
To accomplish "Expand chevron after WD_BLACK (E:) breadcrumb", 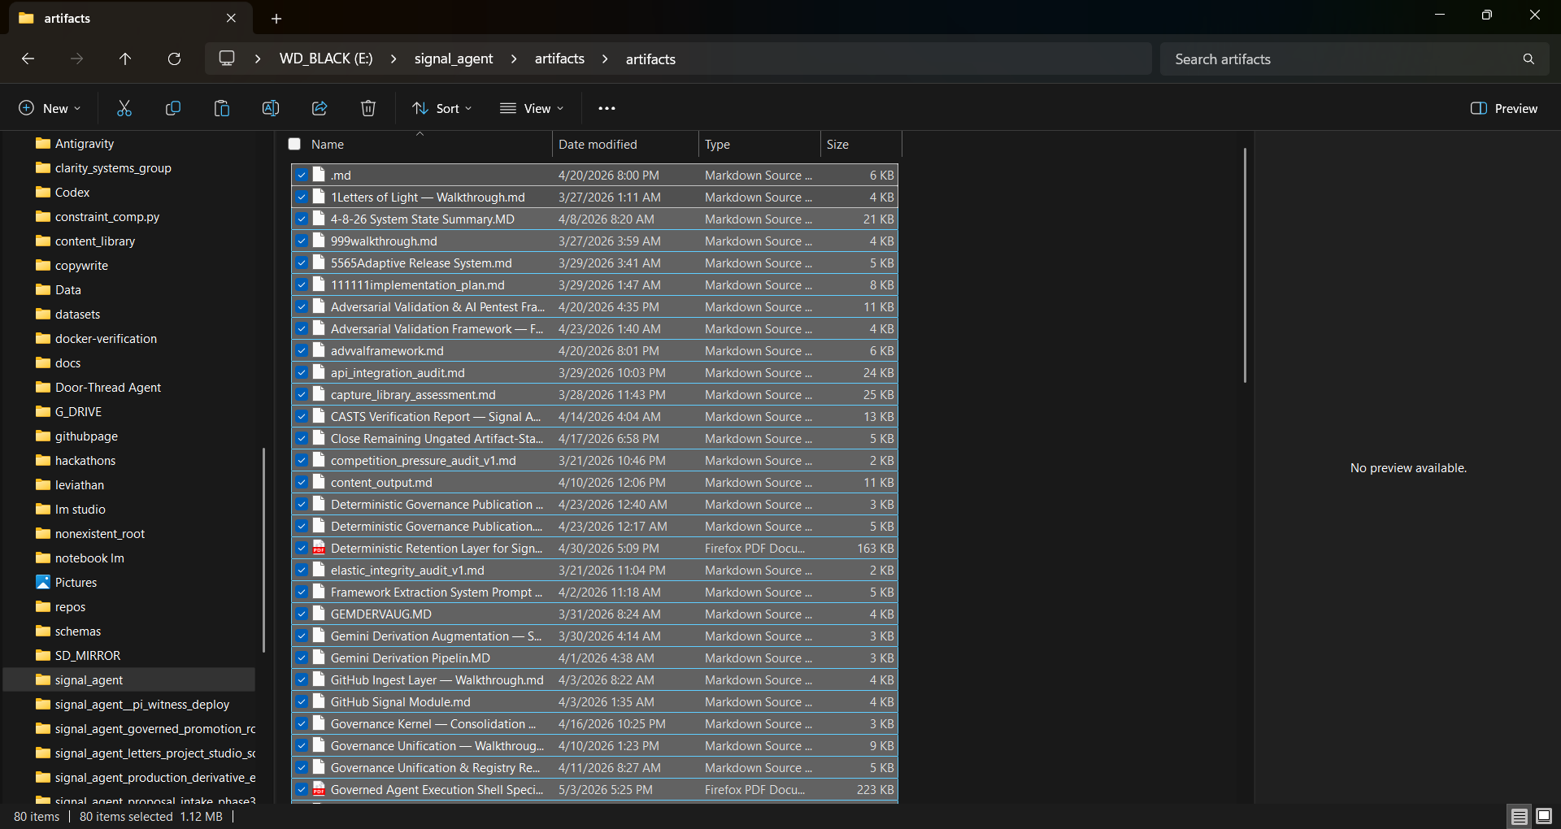I will pos(394,59).
